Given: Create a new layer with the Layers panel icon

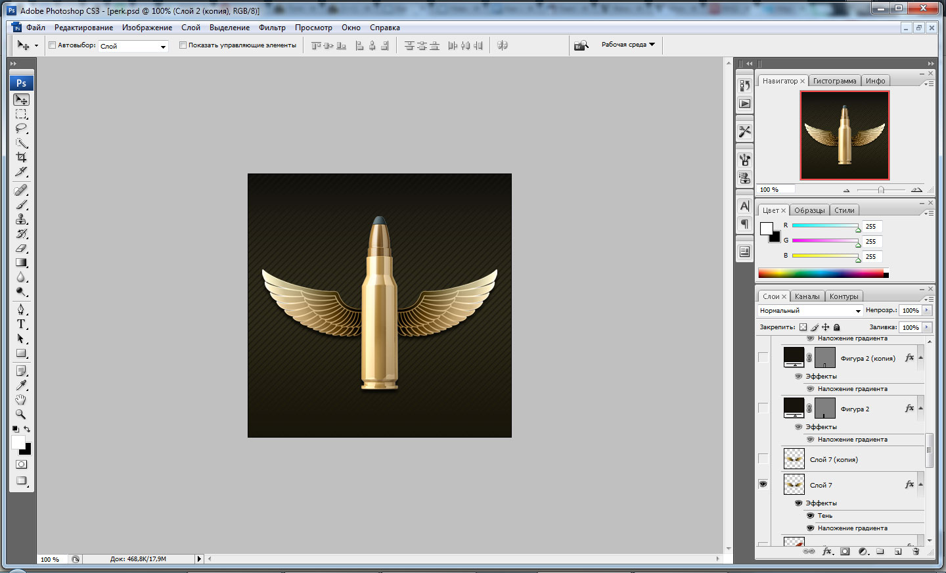Looking at the screenshot, I should click(898, 551).
